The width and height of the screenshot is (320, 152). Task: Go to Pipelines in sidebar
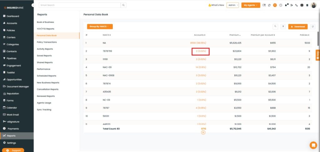click(12, 58)
